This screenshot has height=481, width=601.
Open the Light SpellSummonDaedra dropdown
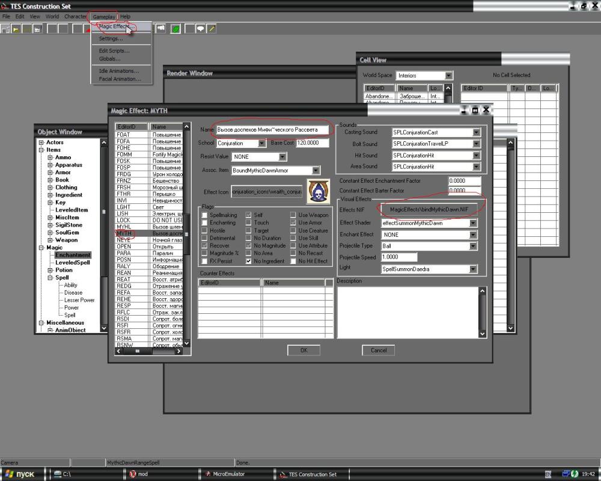point(474,269)
